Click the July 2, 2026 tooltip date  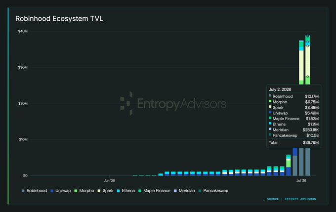(280, 89)
